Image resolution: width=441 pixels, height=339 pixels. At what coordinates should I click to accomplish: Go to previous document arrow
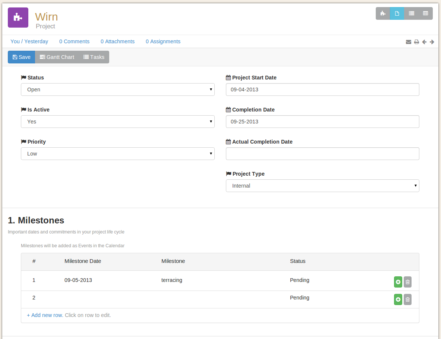(x=424, y=42)
